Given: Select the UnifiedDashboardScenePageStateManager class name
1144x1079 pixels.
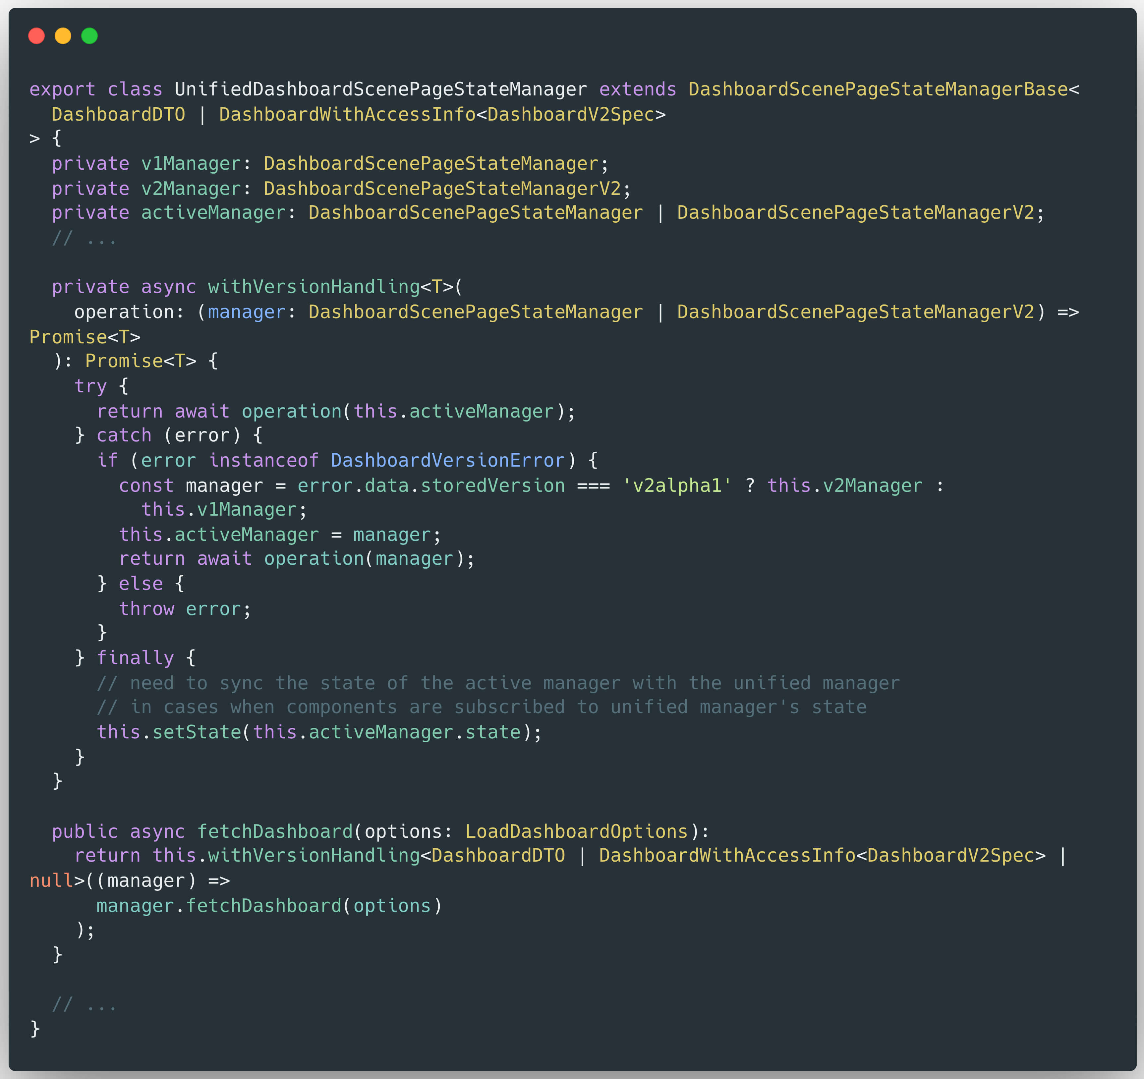Looking at the screenshot, I should [381, 88].
